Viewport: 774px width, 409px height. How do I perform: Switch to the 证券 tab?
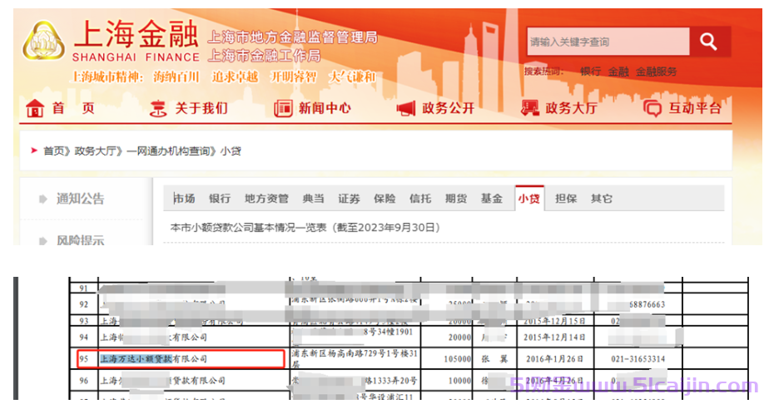pos(349,199)
